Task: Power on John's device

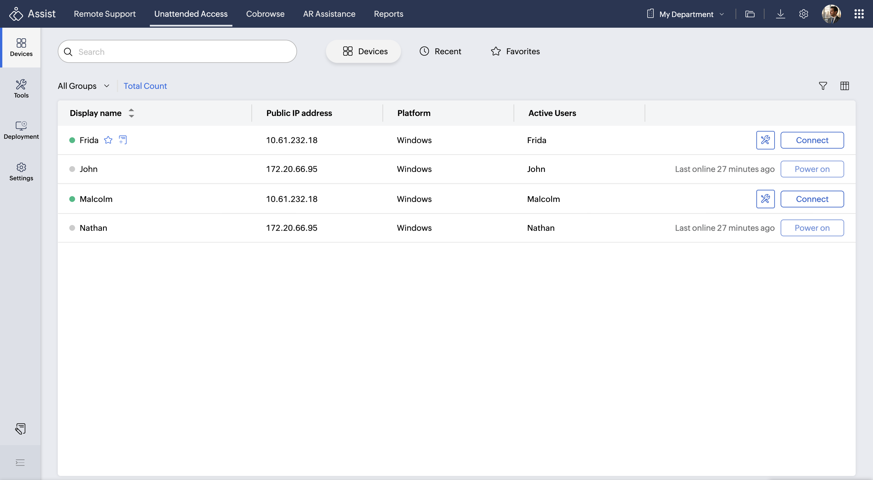Action: [x=812, y=169]
